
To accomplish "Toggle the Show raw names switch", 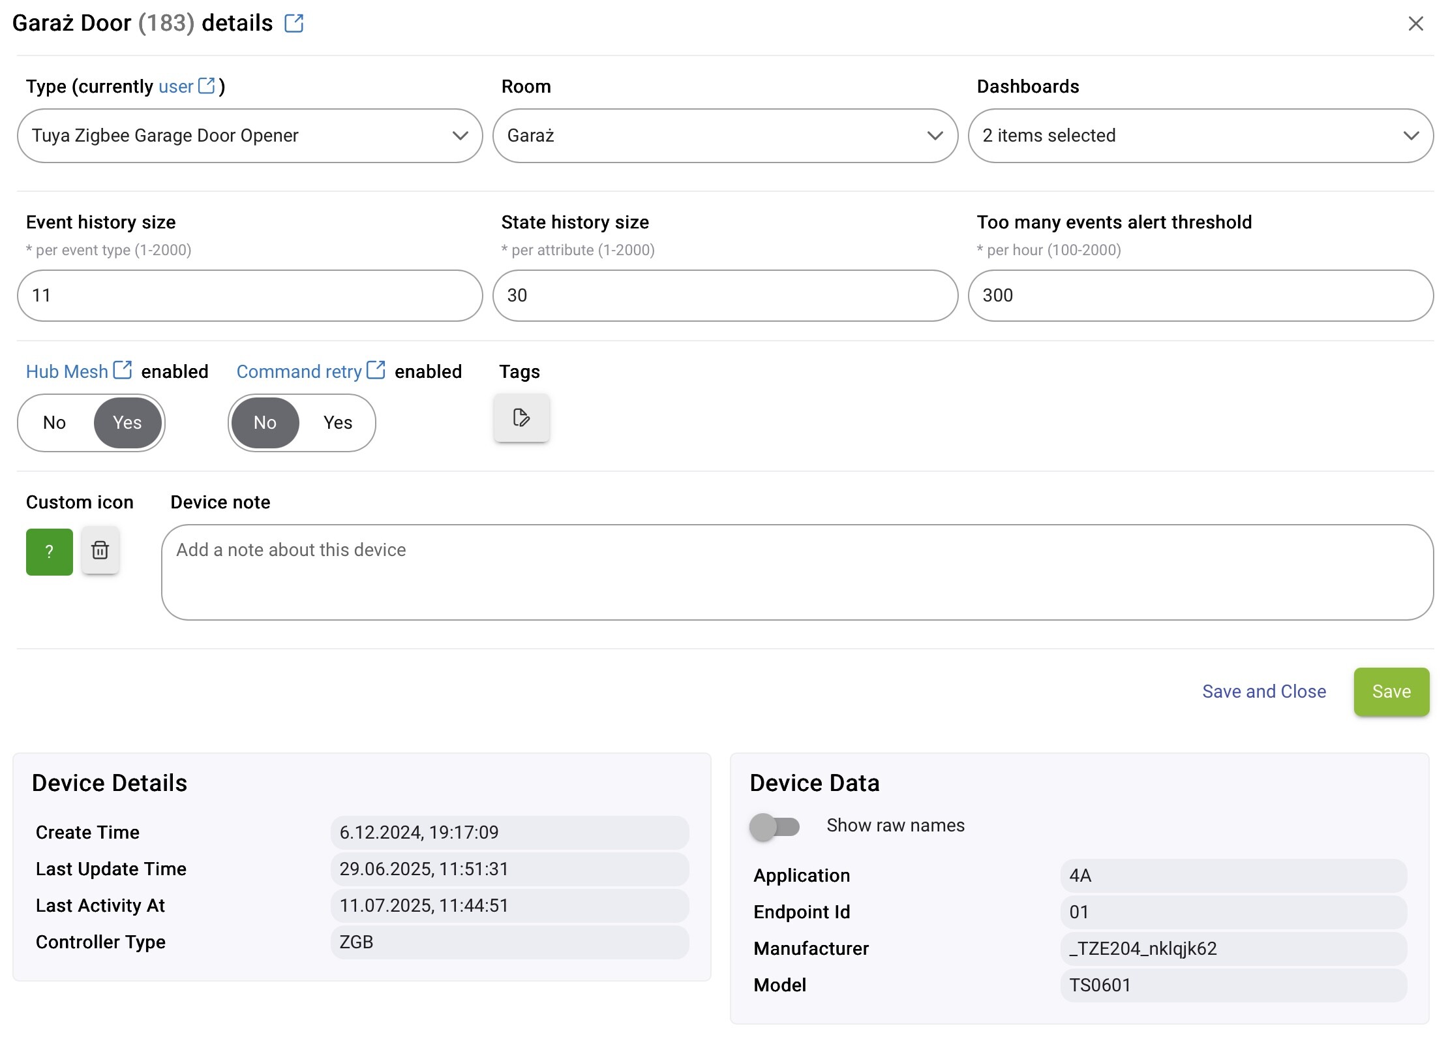I will 775,827.
